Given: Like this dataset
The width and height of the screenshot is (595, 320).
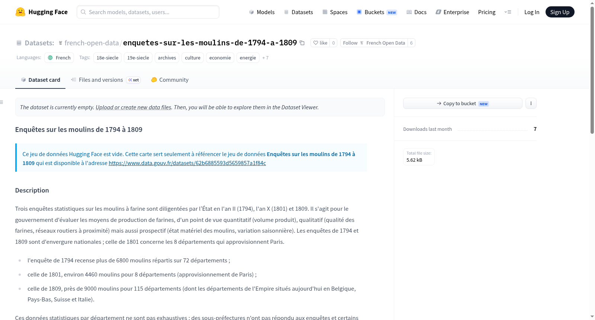Looking at the screenshot, I should 320,43.
